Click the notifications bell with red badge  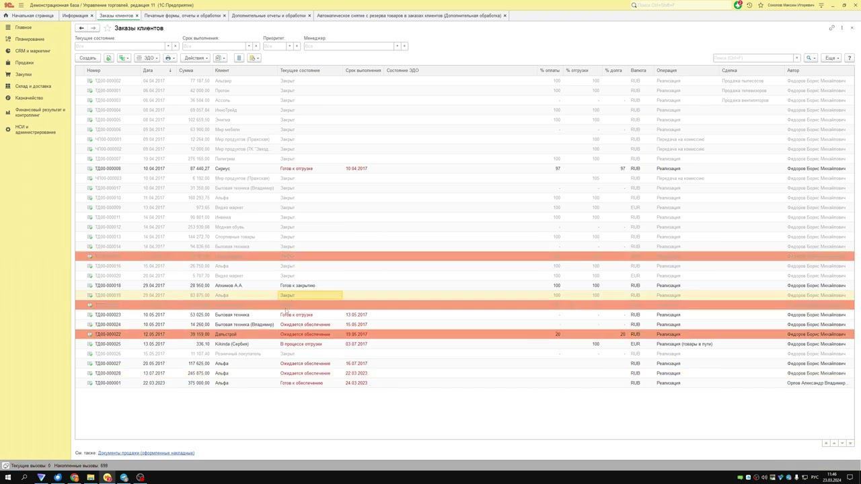tap(739, 5)
